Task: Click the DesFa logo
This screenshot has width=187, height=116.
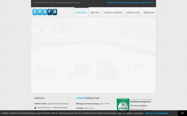Action: [x=45, y=12]
